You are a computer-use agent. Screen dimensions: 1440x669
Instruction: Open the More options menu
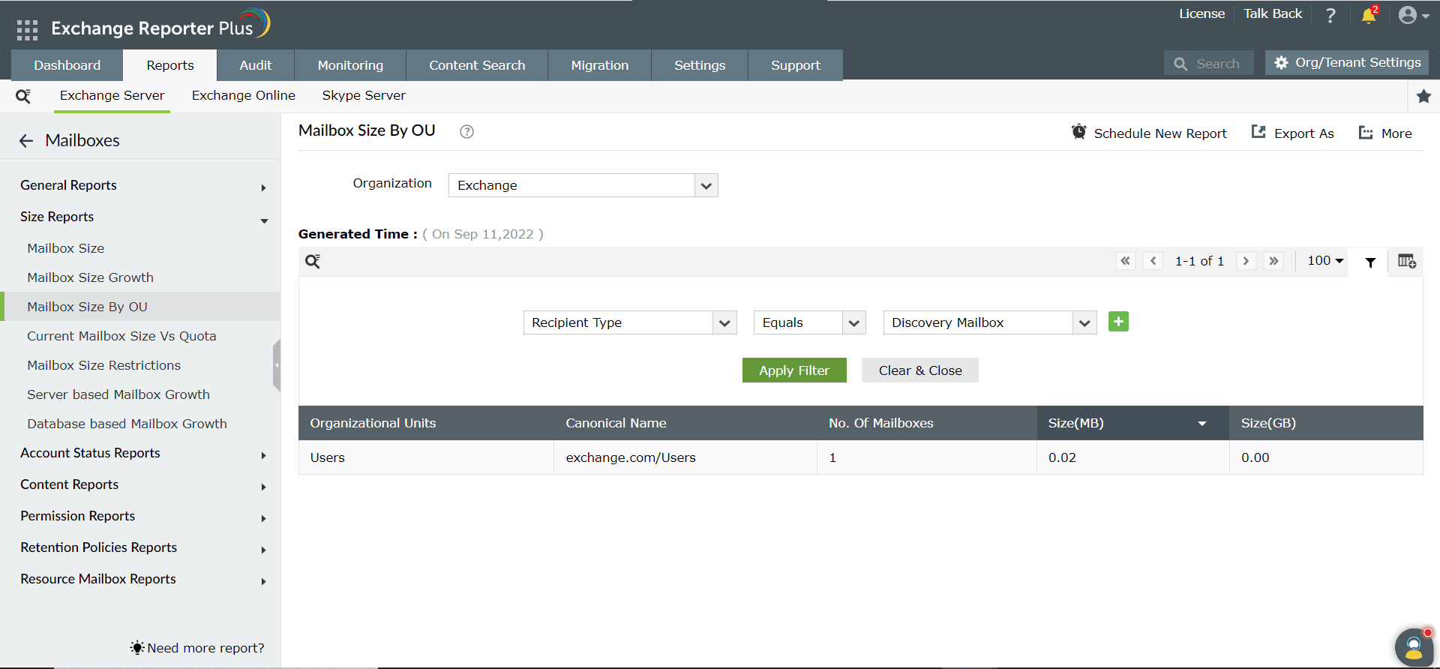pyautogui.click(x=1385, y=133)
